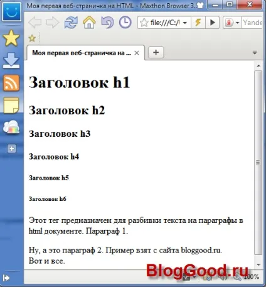
Task: Click the paragraph starting Этот тег предназначен
Action: click(136, 225)
